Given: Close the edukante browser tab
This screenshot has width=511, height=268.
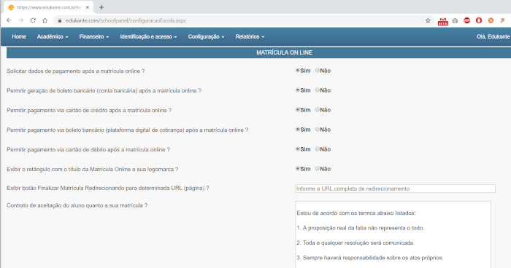Looking at the screenshot, I should pos(88,7).
